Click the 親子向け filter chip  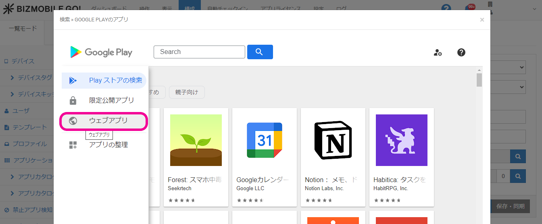[187, 92]
